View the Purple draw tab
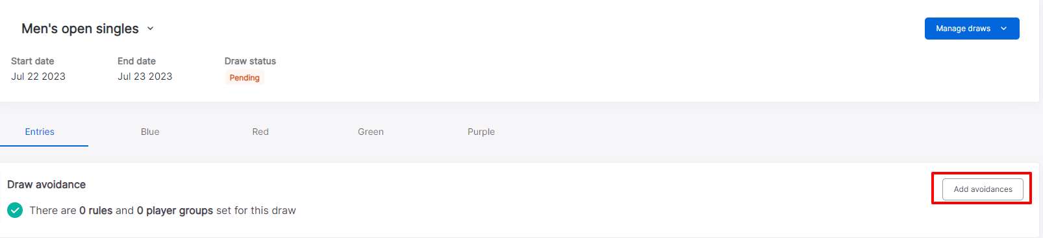Image resolution: width=1043 pixels, height=238 pixels. 481,132
